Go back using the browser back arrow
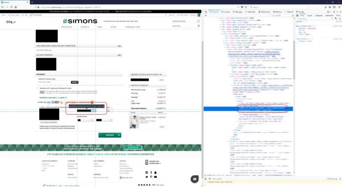 pyautogui.click(x=2, y=7)
